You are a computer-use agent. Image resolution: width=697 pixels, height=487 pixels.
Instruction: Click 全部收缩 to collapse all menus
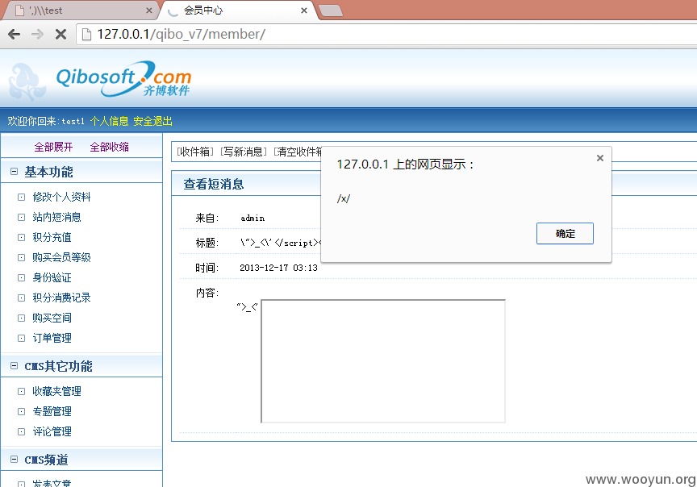tap(110, 147)
